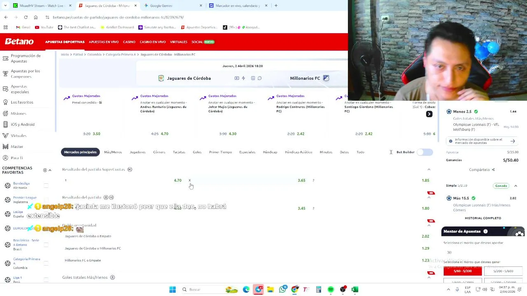
Task: Click SuperCuotas SC info icon
Action: [130, 169]
